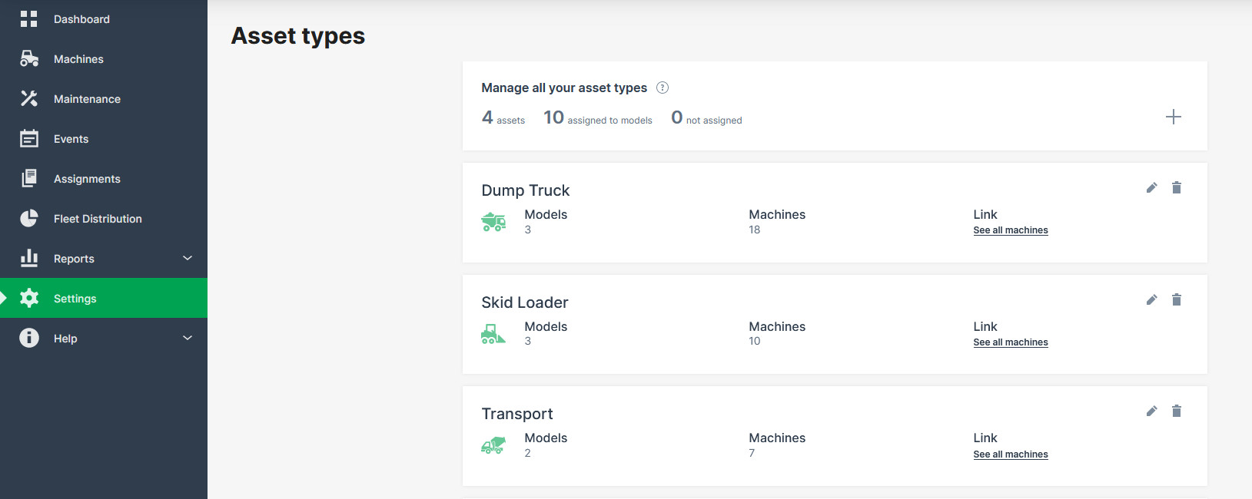The width and height of the screenshot is (1252, 499).
Task: Click the Transport trash icon
Action: pyautogui.click(x=1176, y=411)
